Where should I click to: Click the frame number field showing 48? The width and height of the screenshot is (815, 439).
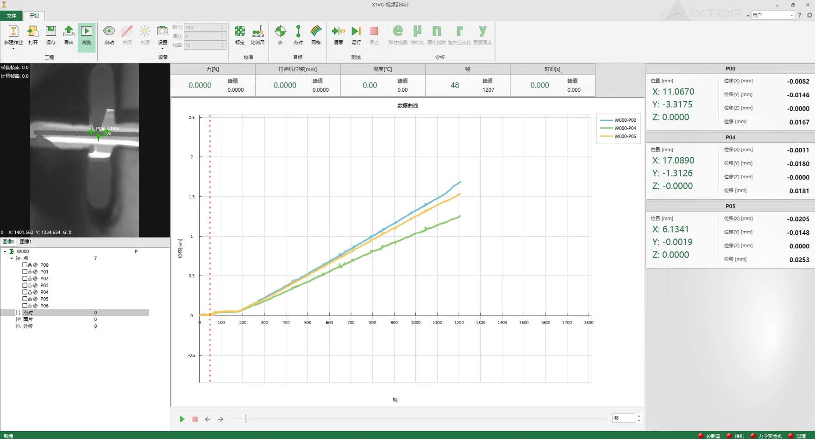(623, 418)
